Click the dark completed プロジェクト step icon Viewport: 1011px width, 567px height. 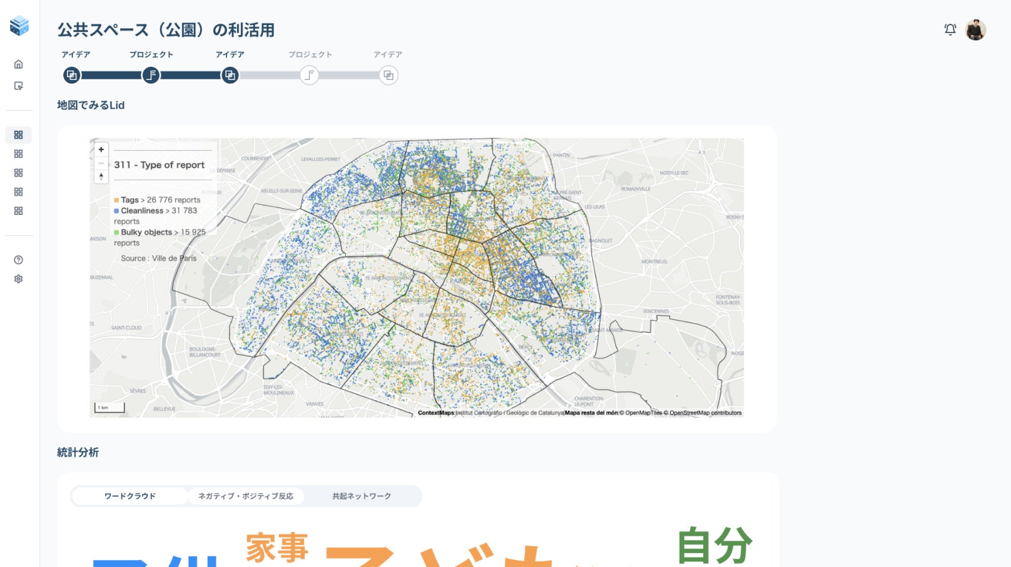click(151, 76)
